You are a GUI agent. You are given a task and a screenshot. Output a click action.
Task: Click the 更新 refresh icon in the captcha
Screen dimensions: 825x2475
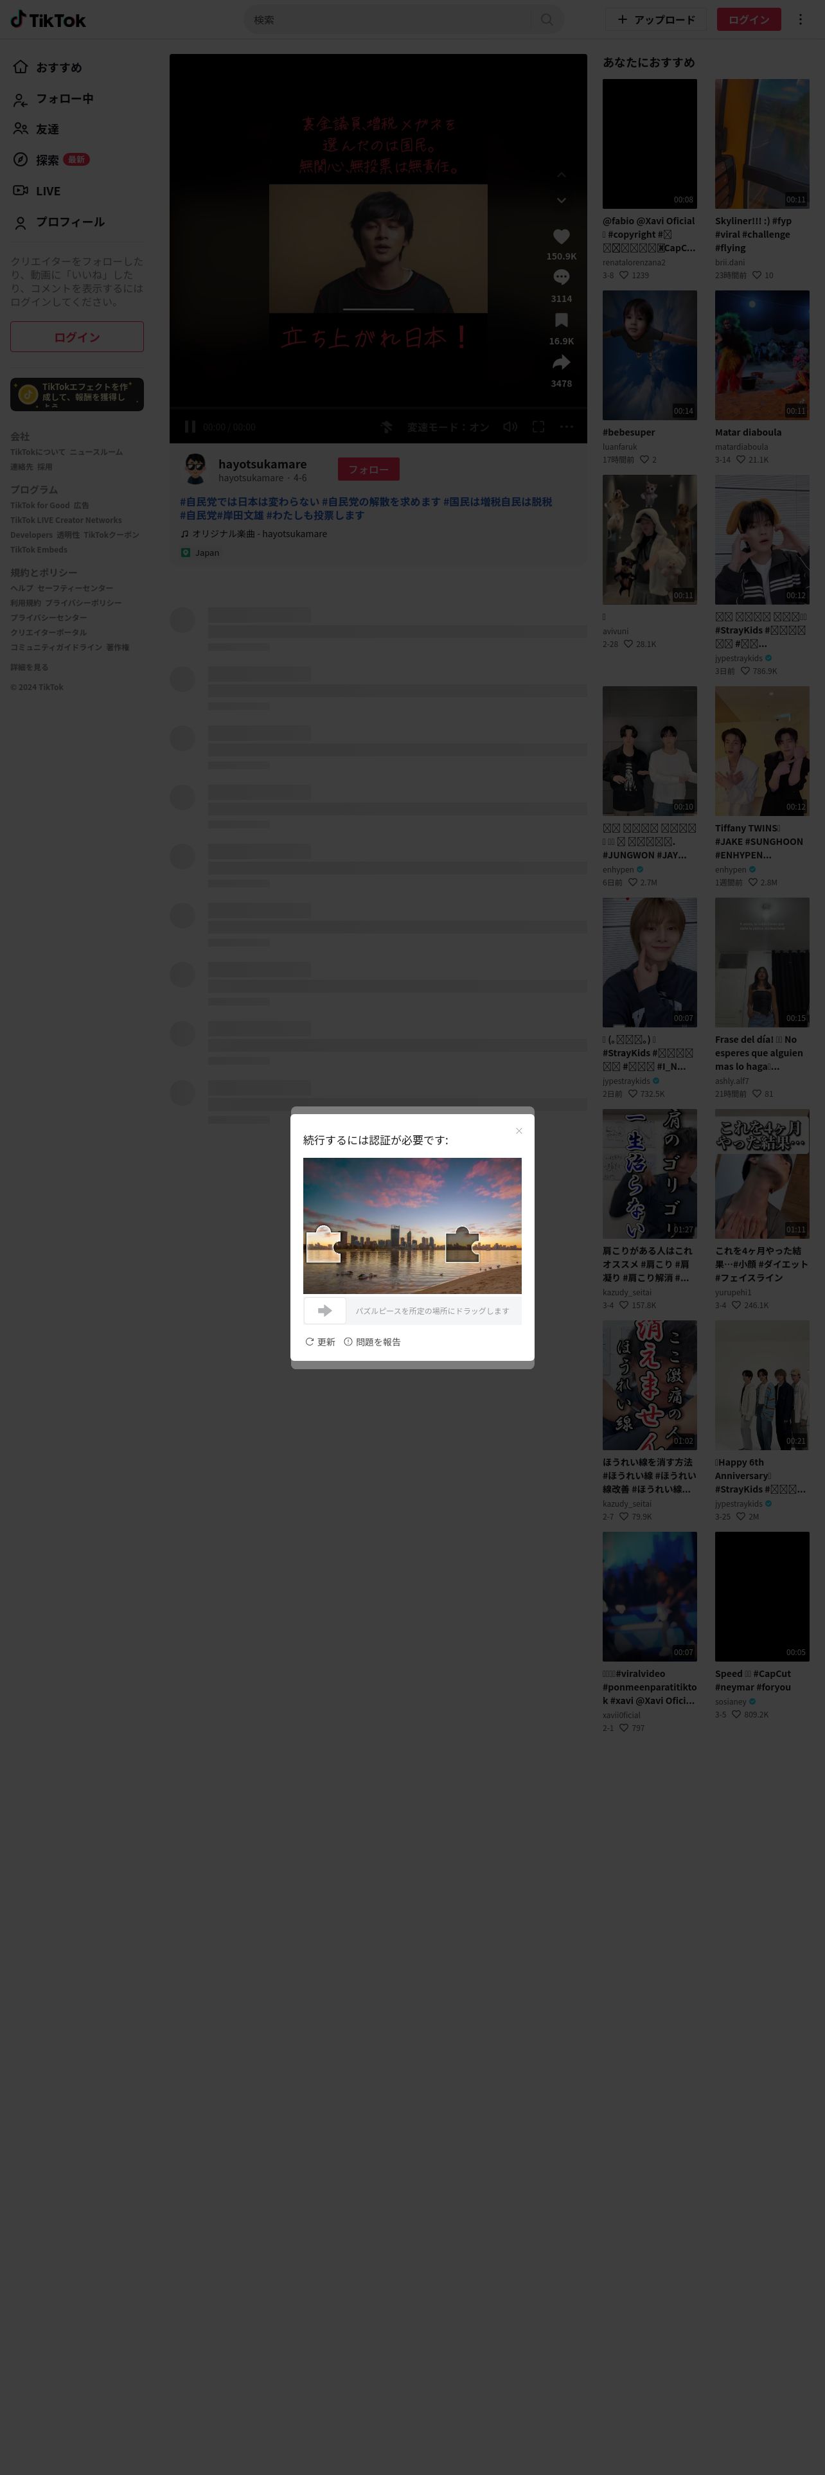(x=320, y=1342)
